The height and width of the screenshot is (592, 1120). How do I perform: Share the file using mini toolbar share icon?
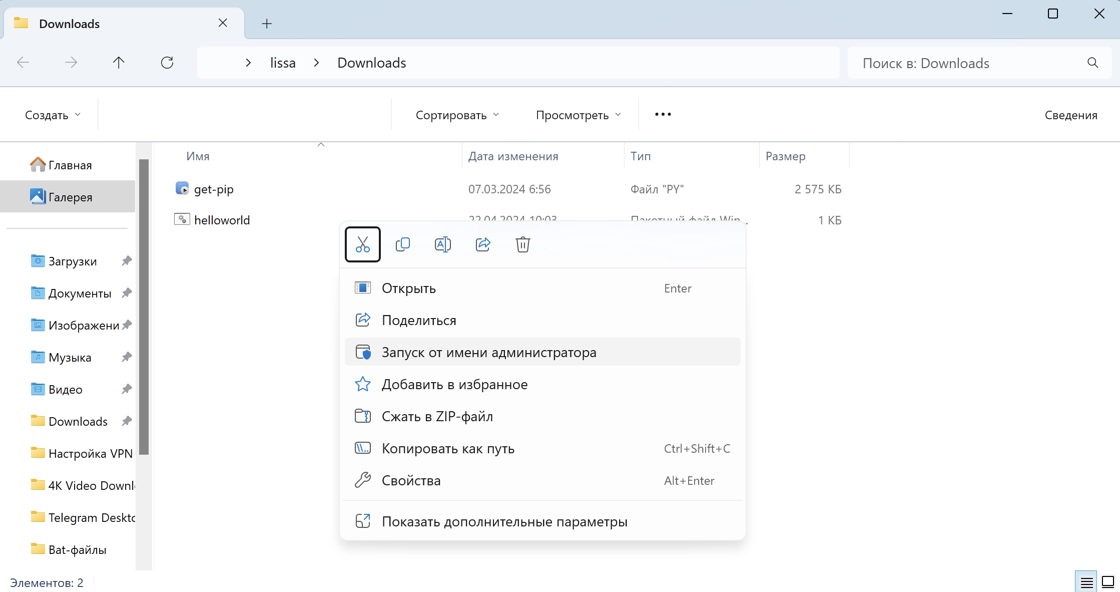483,244
